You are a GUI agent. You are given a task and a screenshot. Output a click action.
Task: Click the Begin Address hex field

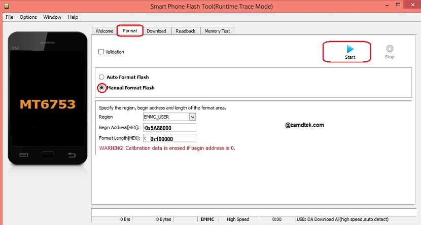coord(170,128)
